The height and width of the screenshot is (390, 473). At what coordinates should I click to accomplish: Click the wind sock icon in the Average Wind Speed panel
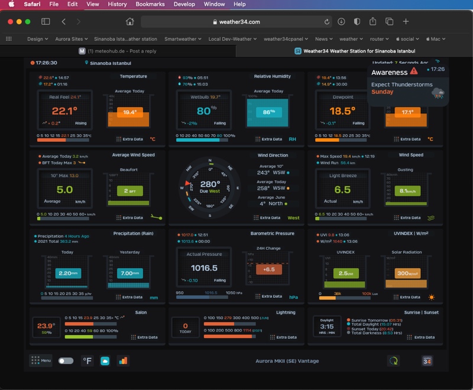point(156,217)
